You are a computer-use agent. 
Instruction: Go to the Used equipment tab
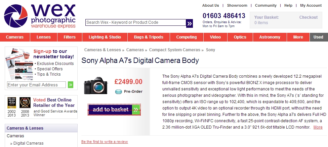pos(318,37)
